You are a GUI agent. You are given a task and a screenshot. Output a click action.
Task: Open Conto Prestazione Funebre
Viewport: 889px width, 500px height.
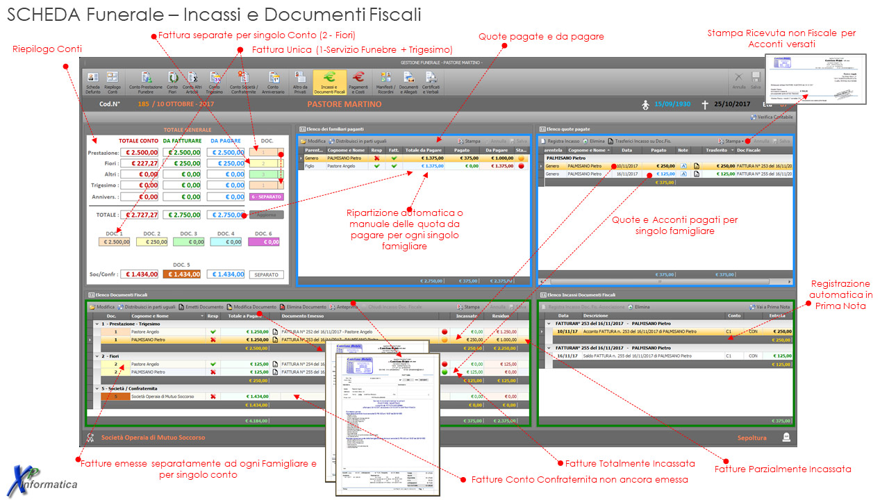[x=146, y=82]
